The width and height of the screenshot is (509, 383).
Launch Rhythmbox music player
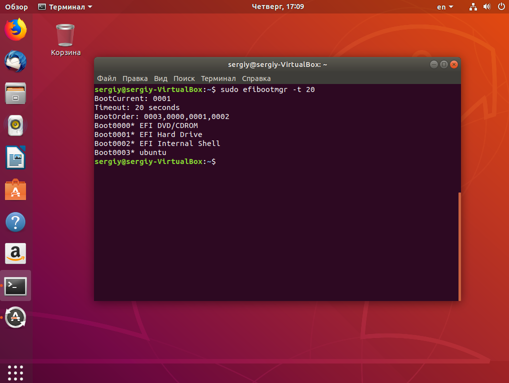tap(15, 125)
